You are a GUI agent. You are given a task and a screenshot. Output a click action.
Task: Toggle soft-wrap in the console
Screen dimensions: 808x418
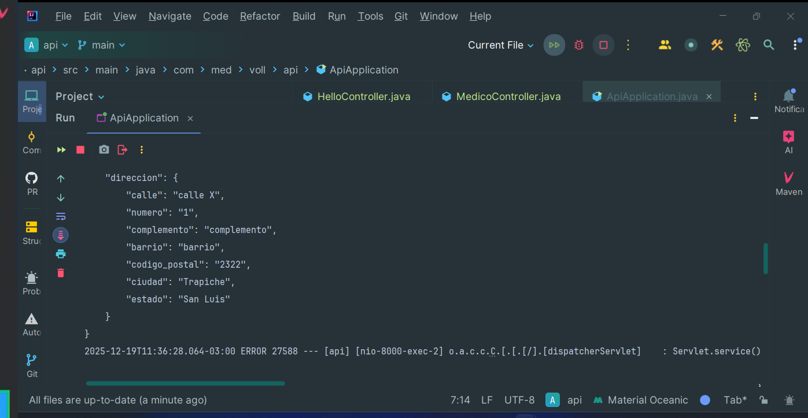[61, 216]
